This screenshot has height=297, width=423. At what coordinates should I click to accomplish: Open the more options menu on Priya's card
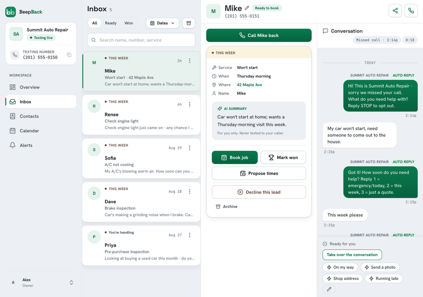click(x=189, y=235)
